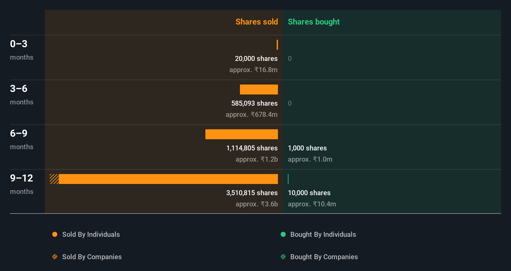Click the Sold By Individuals orange dot

point(55,234)
